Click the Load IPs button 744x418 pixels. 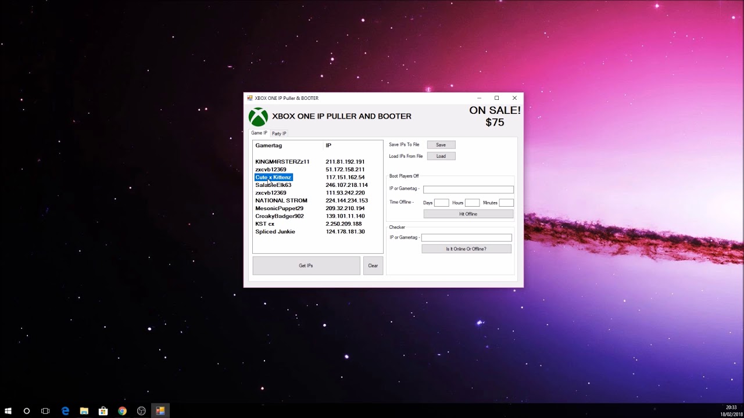[x=441, y=156]
